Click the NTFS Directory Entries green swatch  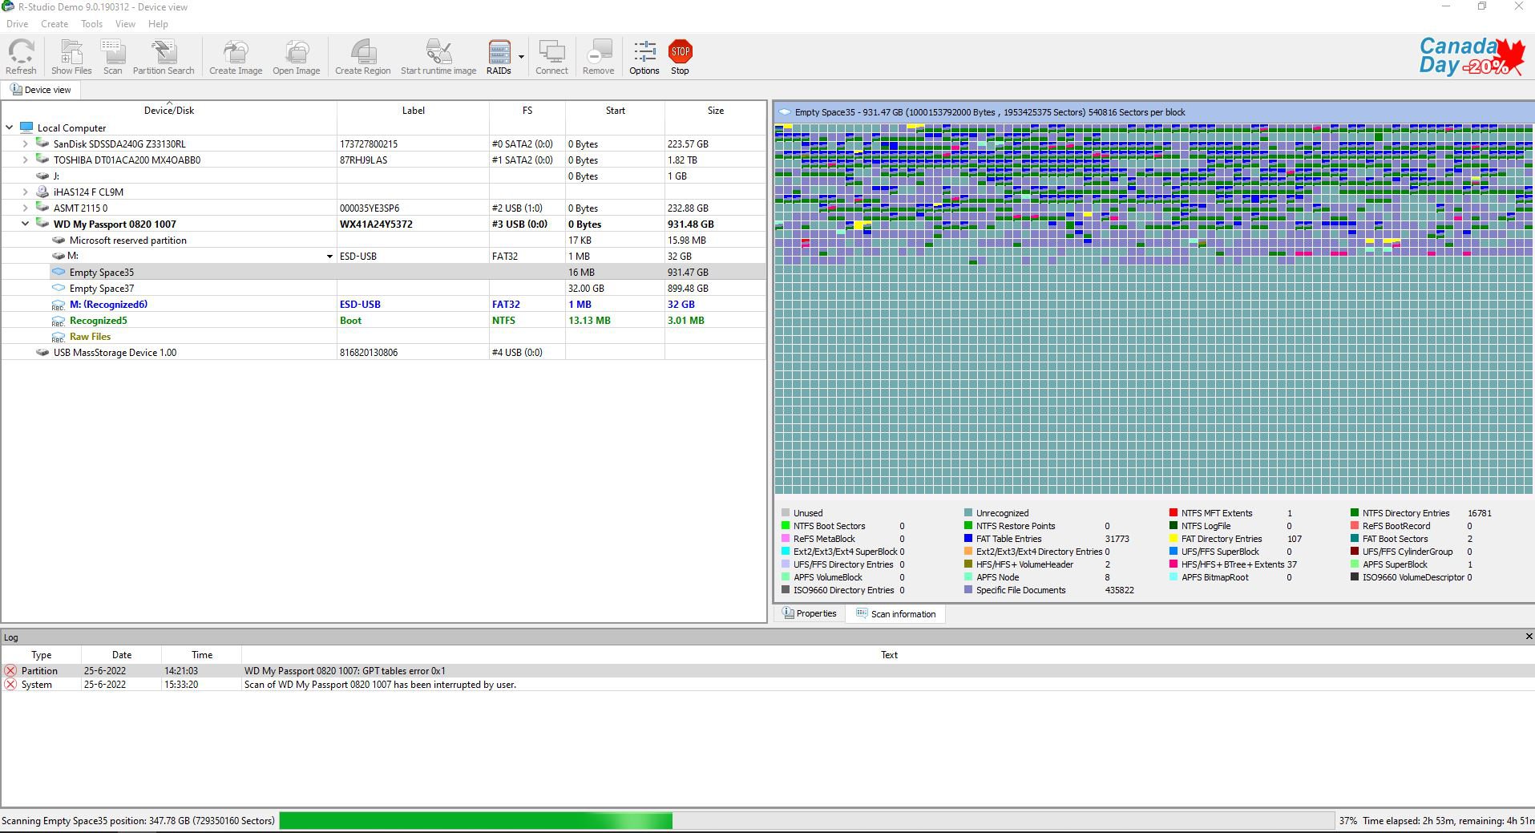coord(1355,513)
